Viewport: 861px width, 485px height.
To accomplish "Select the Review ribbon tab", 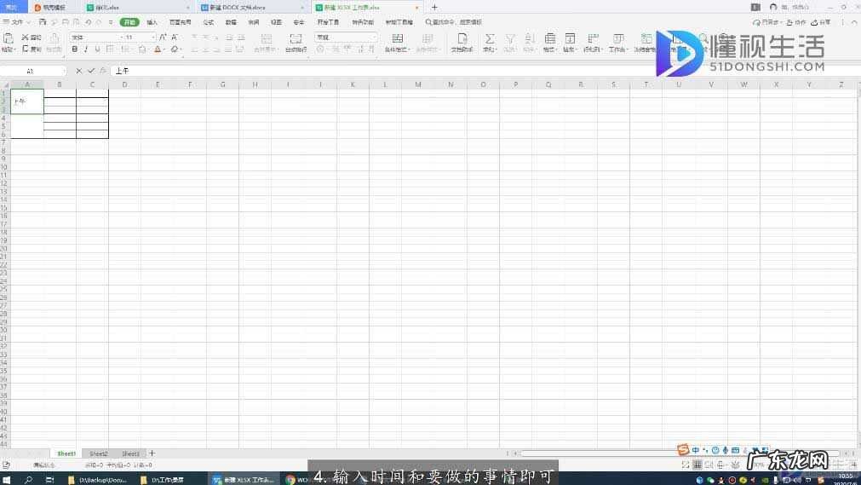I will tap(254, 22).
